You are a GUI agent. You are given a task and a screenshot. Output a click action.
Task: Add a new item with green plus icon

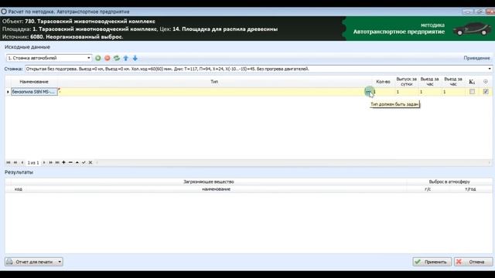coord(98,58)
